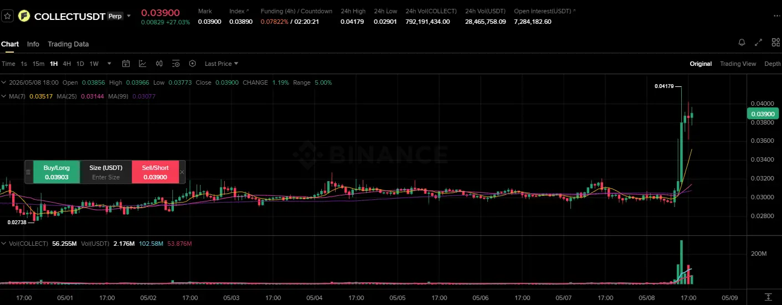Click the 24h Vol(USDT) value 28,465,758.09

pyautogui.click(x=485, y=22)
